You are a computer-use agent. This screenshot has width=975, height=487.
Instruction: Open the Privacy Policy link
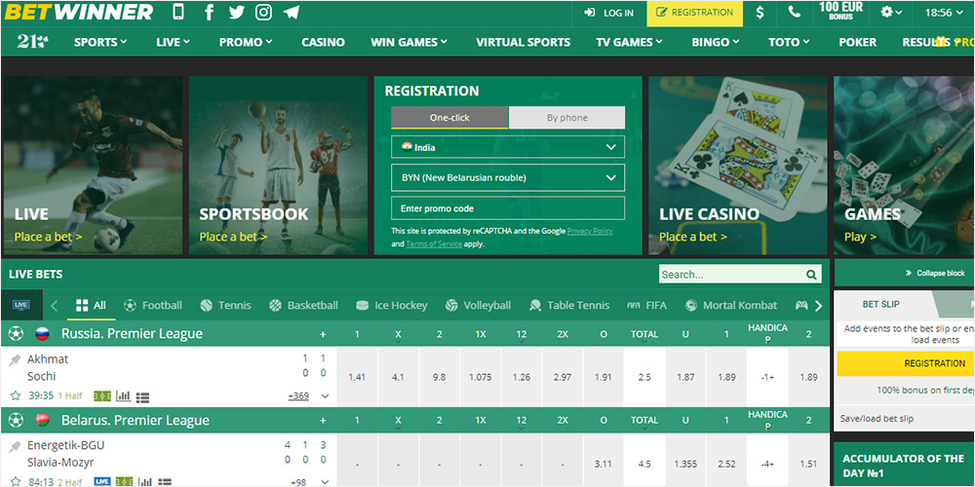[590, 231]
